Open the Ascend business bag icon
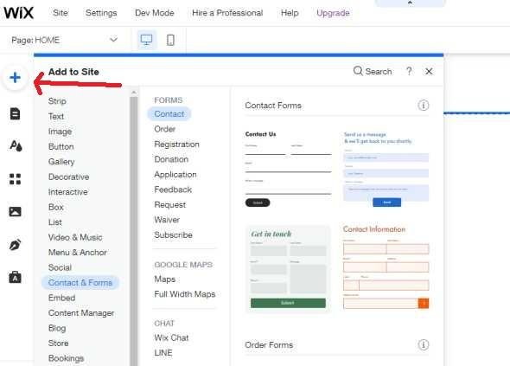Viewport: 510px width, 366px height. pyautogui.click(x=15, y=277)
